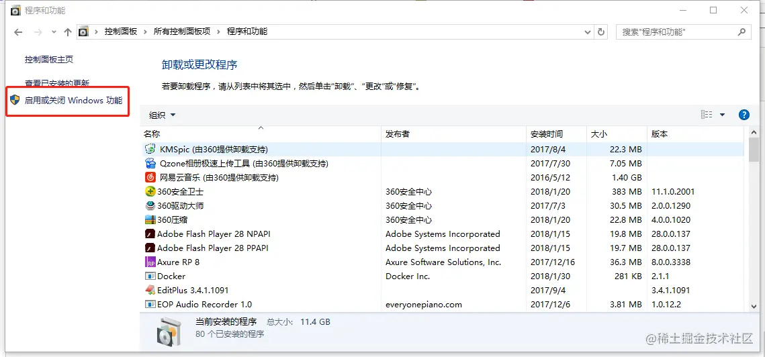Click the EditPlus 3.4.1.1091 icon
Screen dimensions: 765x357
click(x=150, y=290)
